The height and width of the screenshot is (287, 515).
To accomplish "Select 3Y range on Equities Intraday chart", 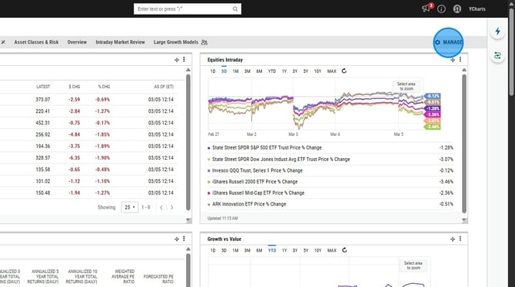I will [x=295, y=71].
